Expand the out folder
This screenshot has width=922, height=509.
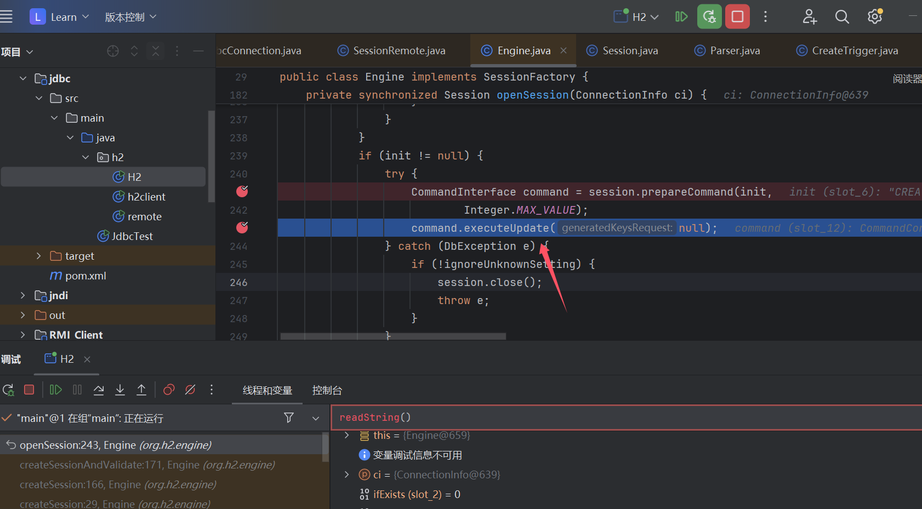[22, 315]
